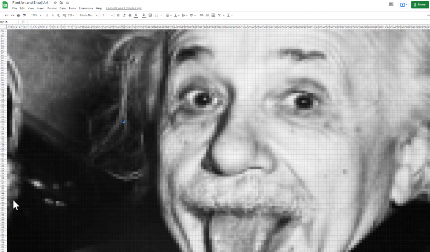Open the 100% zoom dropdown

click(36, 15)
